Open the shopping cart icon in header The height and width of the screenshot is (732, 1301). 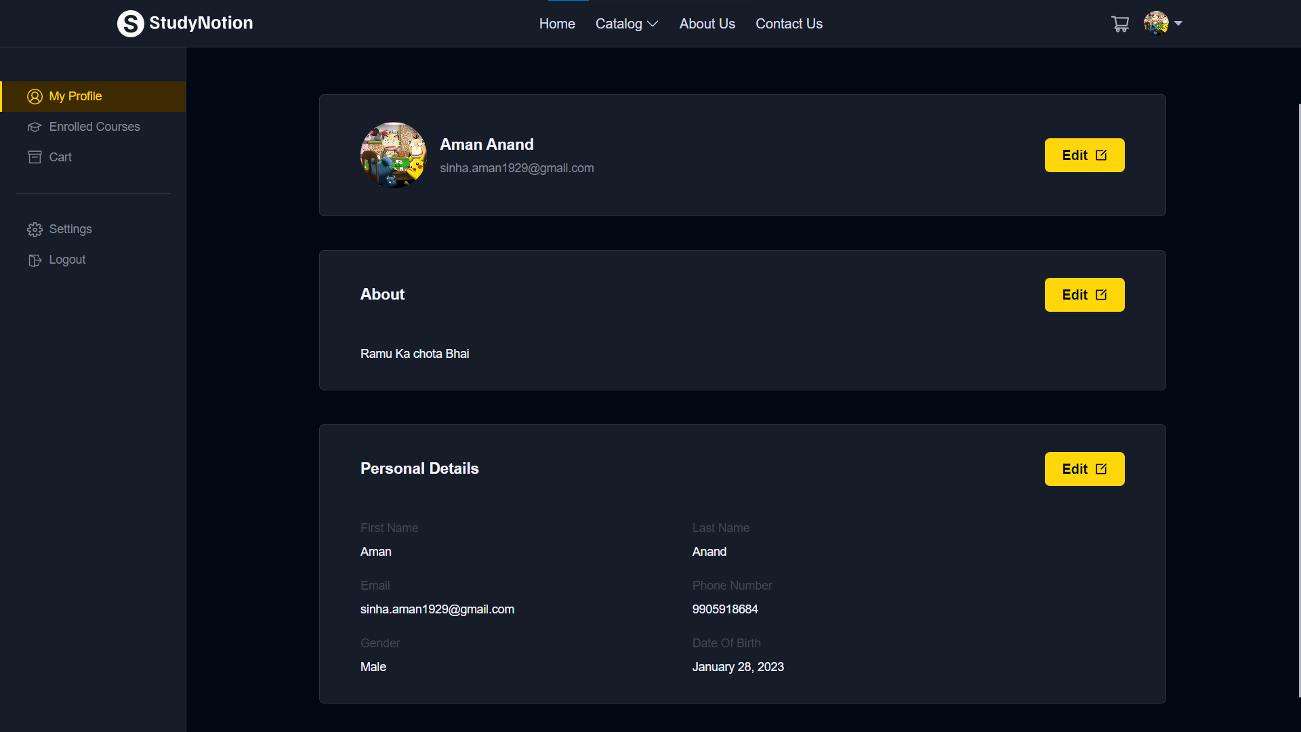click(1120, 24)
